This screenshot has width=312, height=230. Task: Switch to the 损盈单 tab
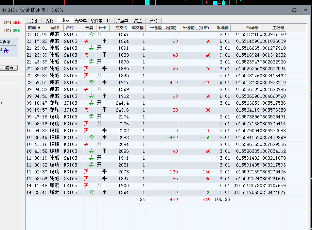(122, 21)
